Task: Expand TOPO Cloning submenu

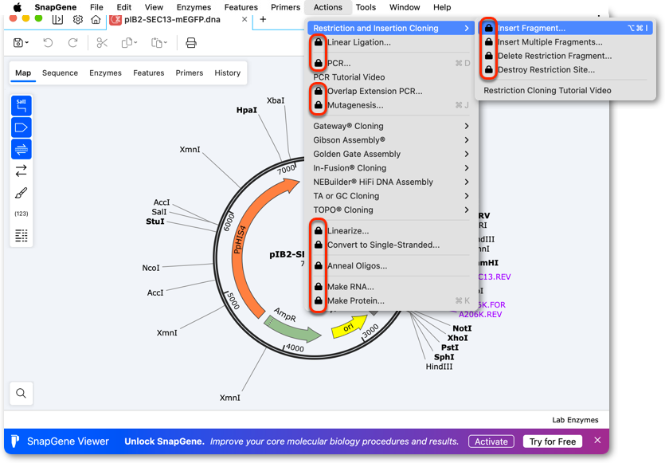Action: (390, 210)
